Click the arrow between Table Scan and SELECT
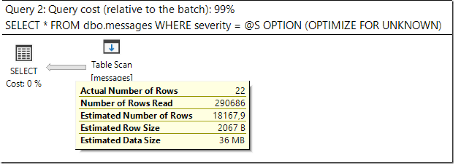Screen dimensions: 454x164 [66, 67]
